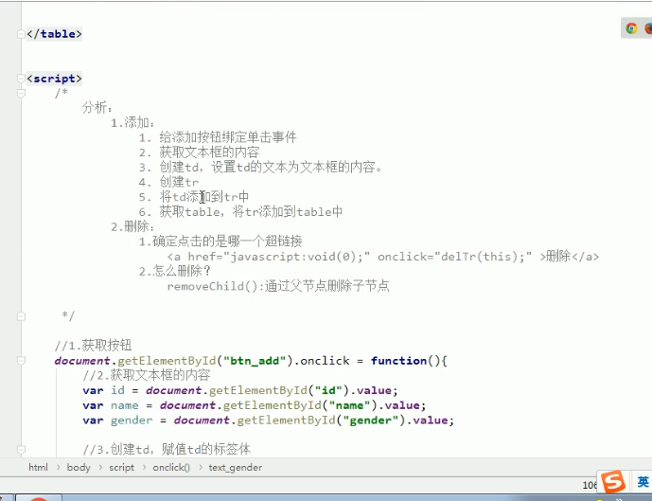Image resolution: width=652 pixels, height=501 pixels.
Task: Toggle the 英 input language indicator
Action: tap(643, 482)
